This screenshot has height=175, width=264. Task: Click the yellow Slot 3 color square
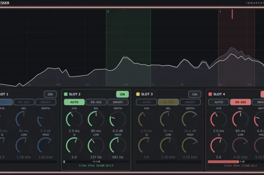click(138, 94)
